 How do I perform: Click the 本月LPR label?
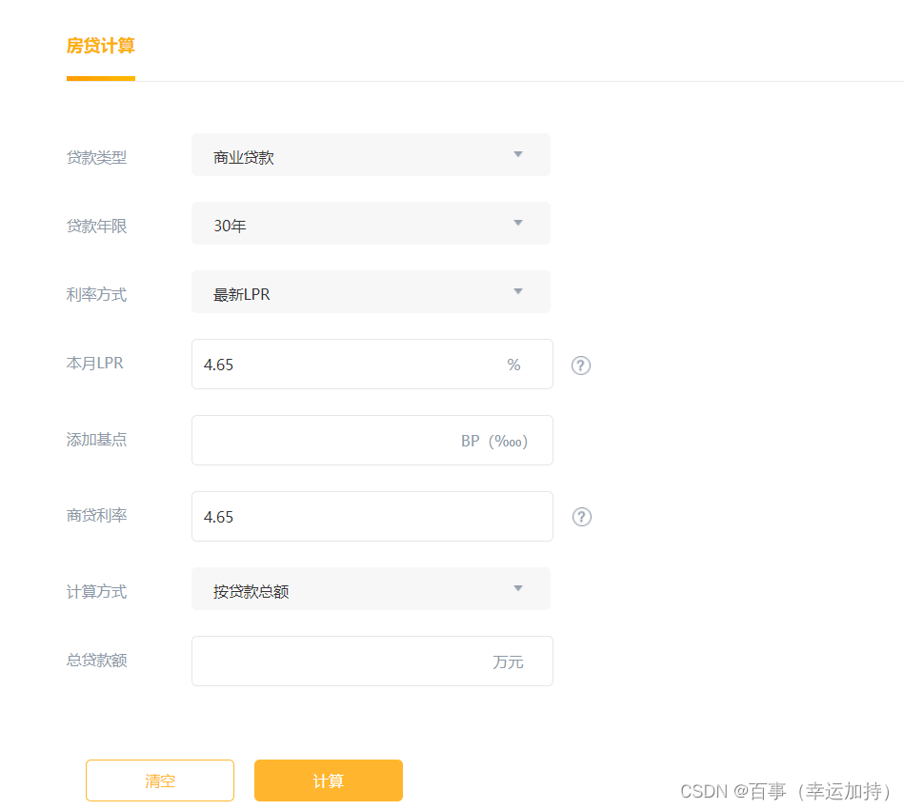tap(94, 363)
